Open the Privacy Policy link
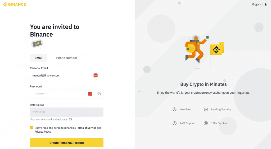This screenshot has width=271, height=149. click(x=43, y=132)
